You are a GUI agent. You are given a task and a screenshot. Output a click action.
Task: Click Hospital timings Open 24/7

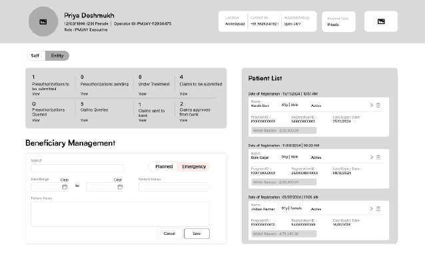point(297,21)
